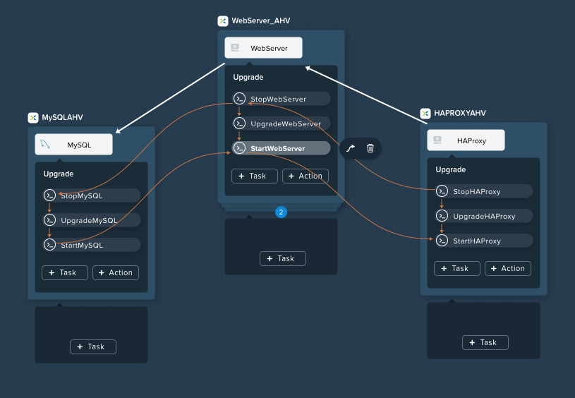
Task: Click the replica count badge showing 2
Action: click(x=281, y=212)
